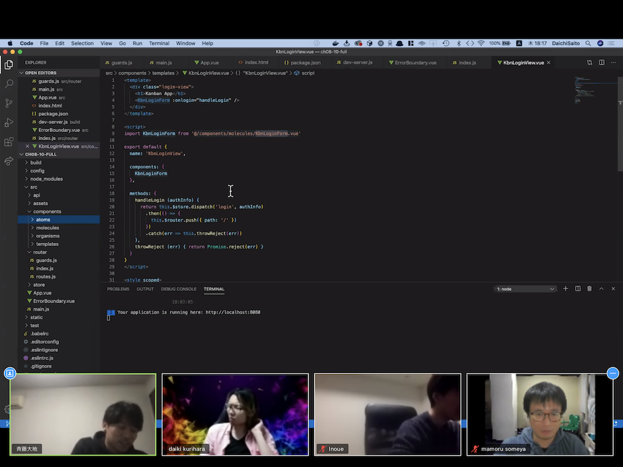Select index.html in Open Editors

pyautogui.click(x=59, y=106)
